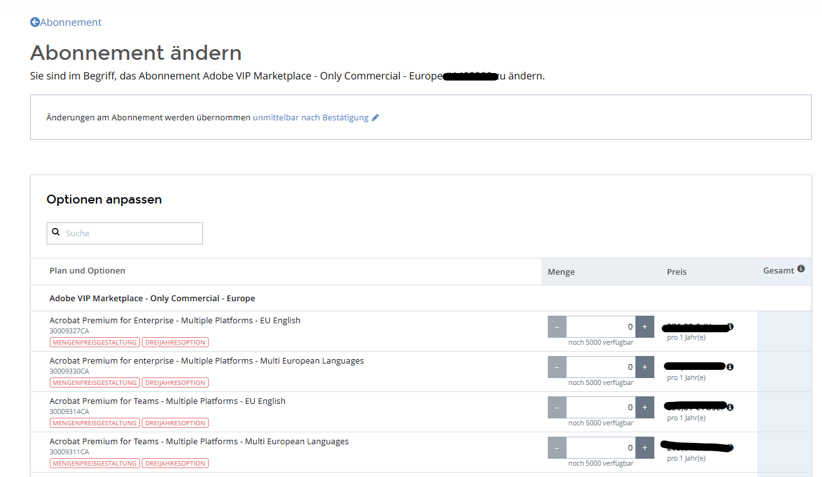The image size is (822, 477).
Task: Click the Suche search input field
Action: [131, 233]
